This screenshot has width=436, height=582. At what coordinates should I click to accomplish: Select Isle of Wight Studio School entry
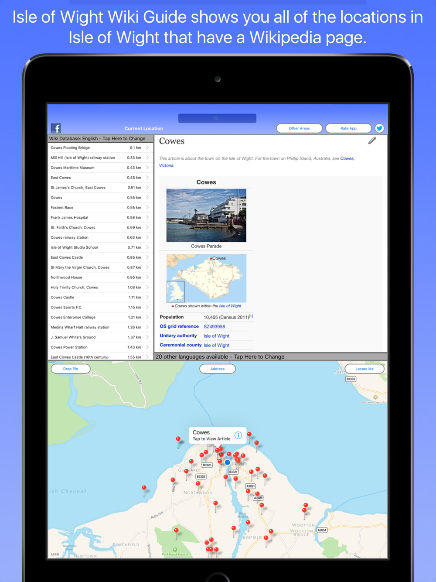tap(100, 247)
